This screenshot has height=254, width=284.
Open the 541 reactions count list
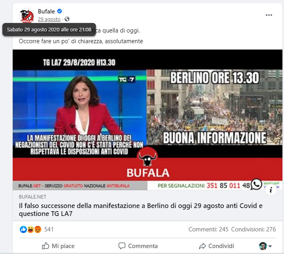(x=49, y=229)
